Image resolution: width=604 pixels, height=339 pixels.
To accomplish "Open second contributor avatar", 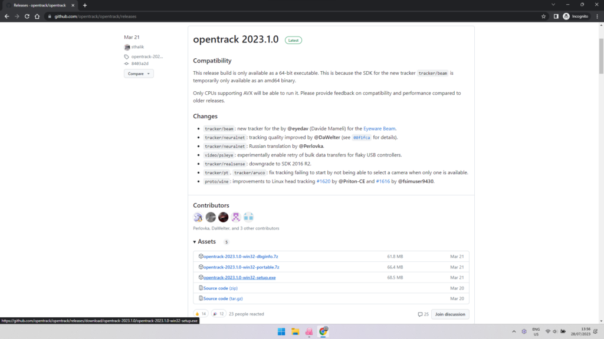I will (x=211, y=217).
